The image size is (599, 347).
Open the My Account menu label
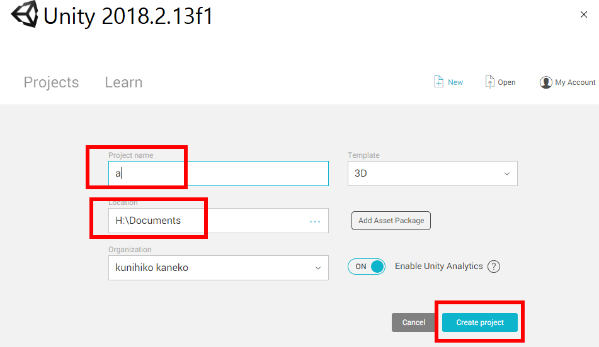pos(575,82)
